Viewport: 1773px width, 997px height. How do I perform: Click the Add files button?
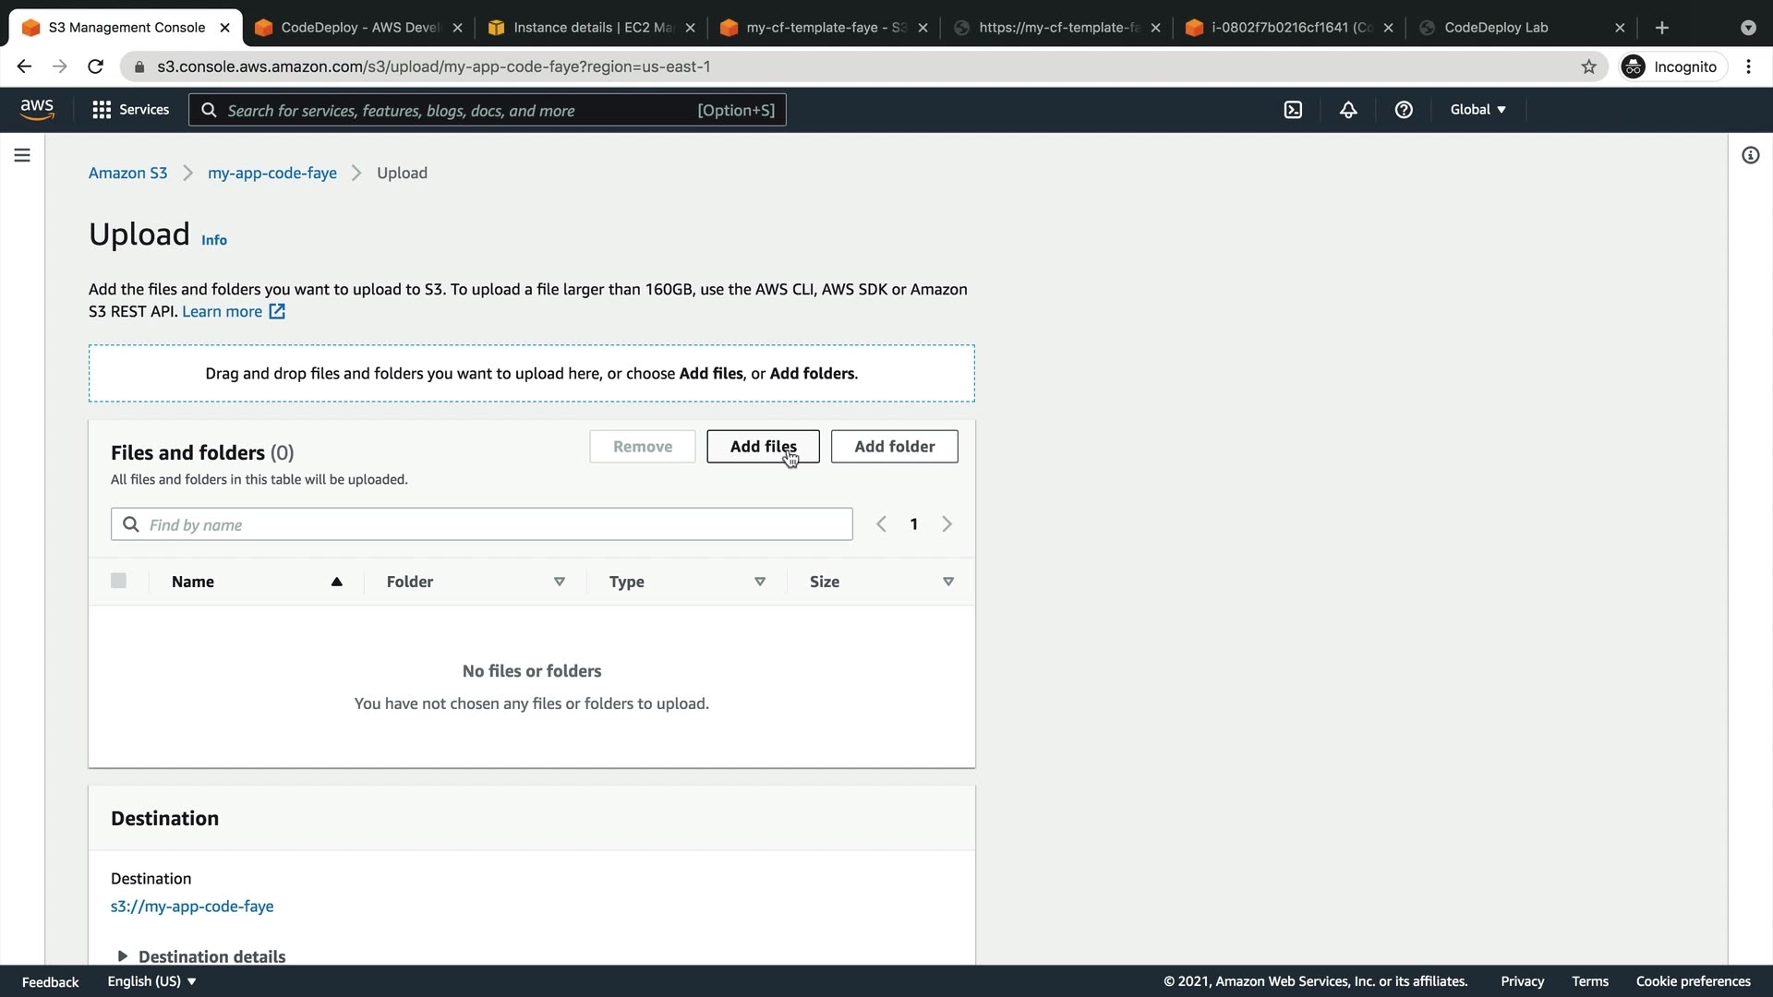click(763, 447)
